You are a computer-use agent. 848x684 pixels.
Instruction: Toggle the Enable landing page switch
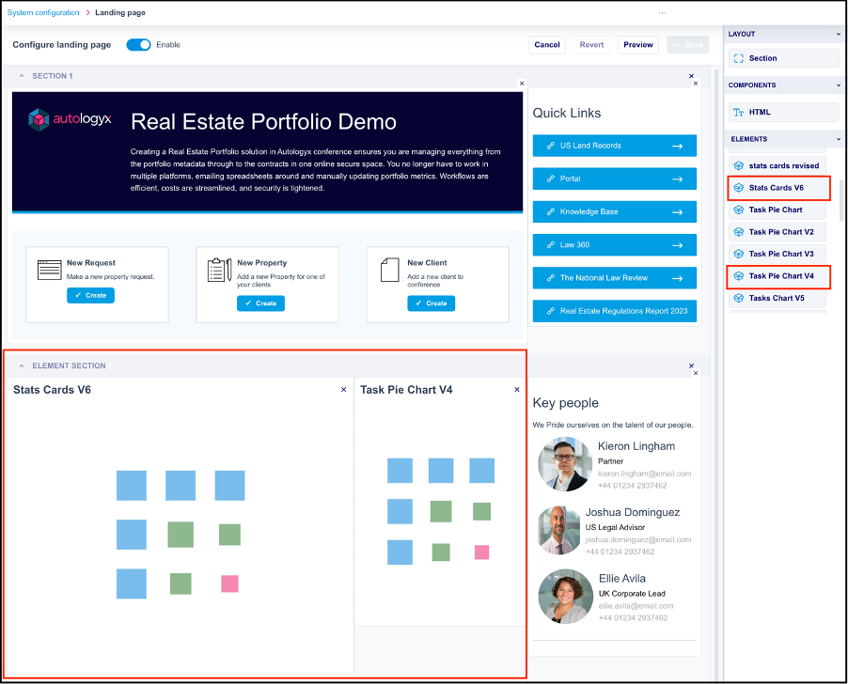click(x=138, y=45)
